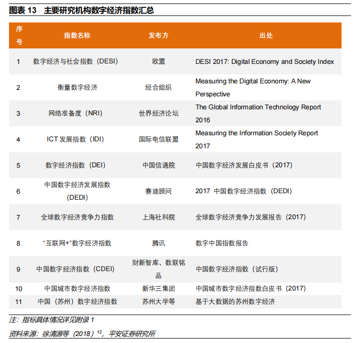Click cell 数字经济与社会指数 (DESI)
The width and height of the screenshot is (358, 343).
pos(75,61)
